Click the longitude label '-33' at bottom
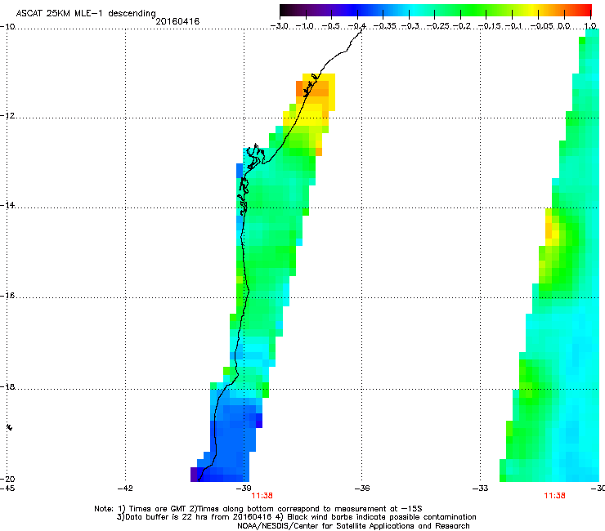The width and height of the screenshot is (605, 531). click(480, 489)
